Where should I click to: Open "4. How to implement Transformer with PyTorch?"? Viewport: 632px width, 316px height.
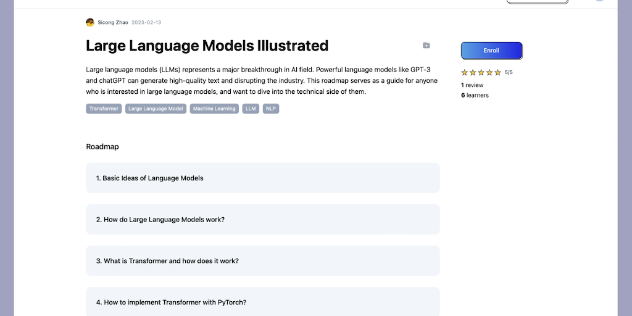[x=262, y=302]
